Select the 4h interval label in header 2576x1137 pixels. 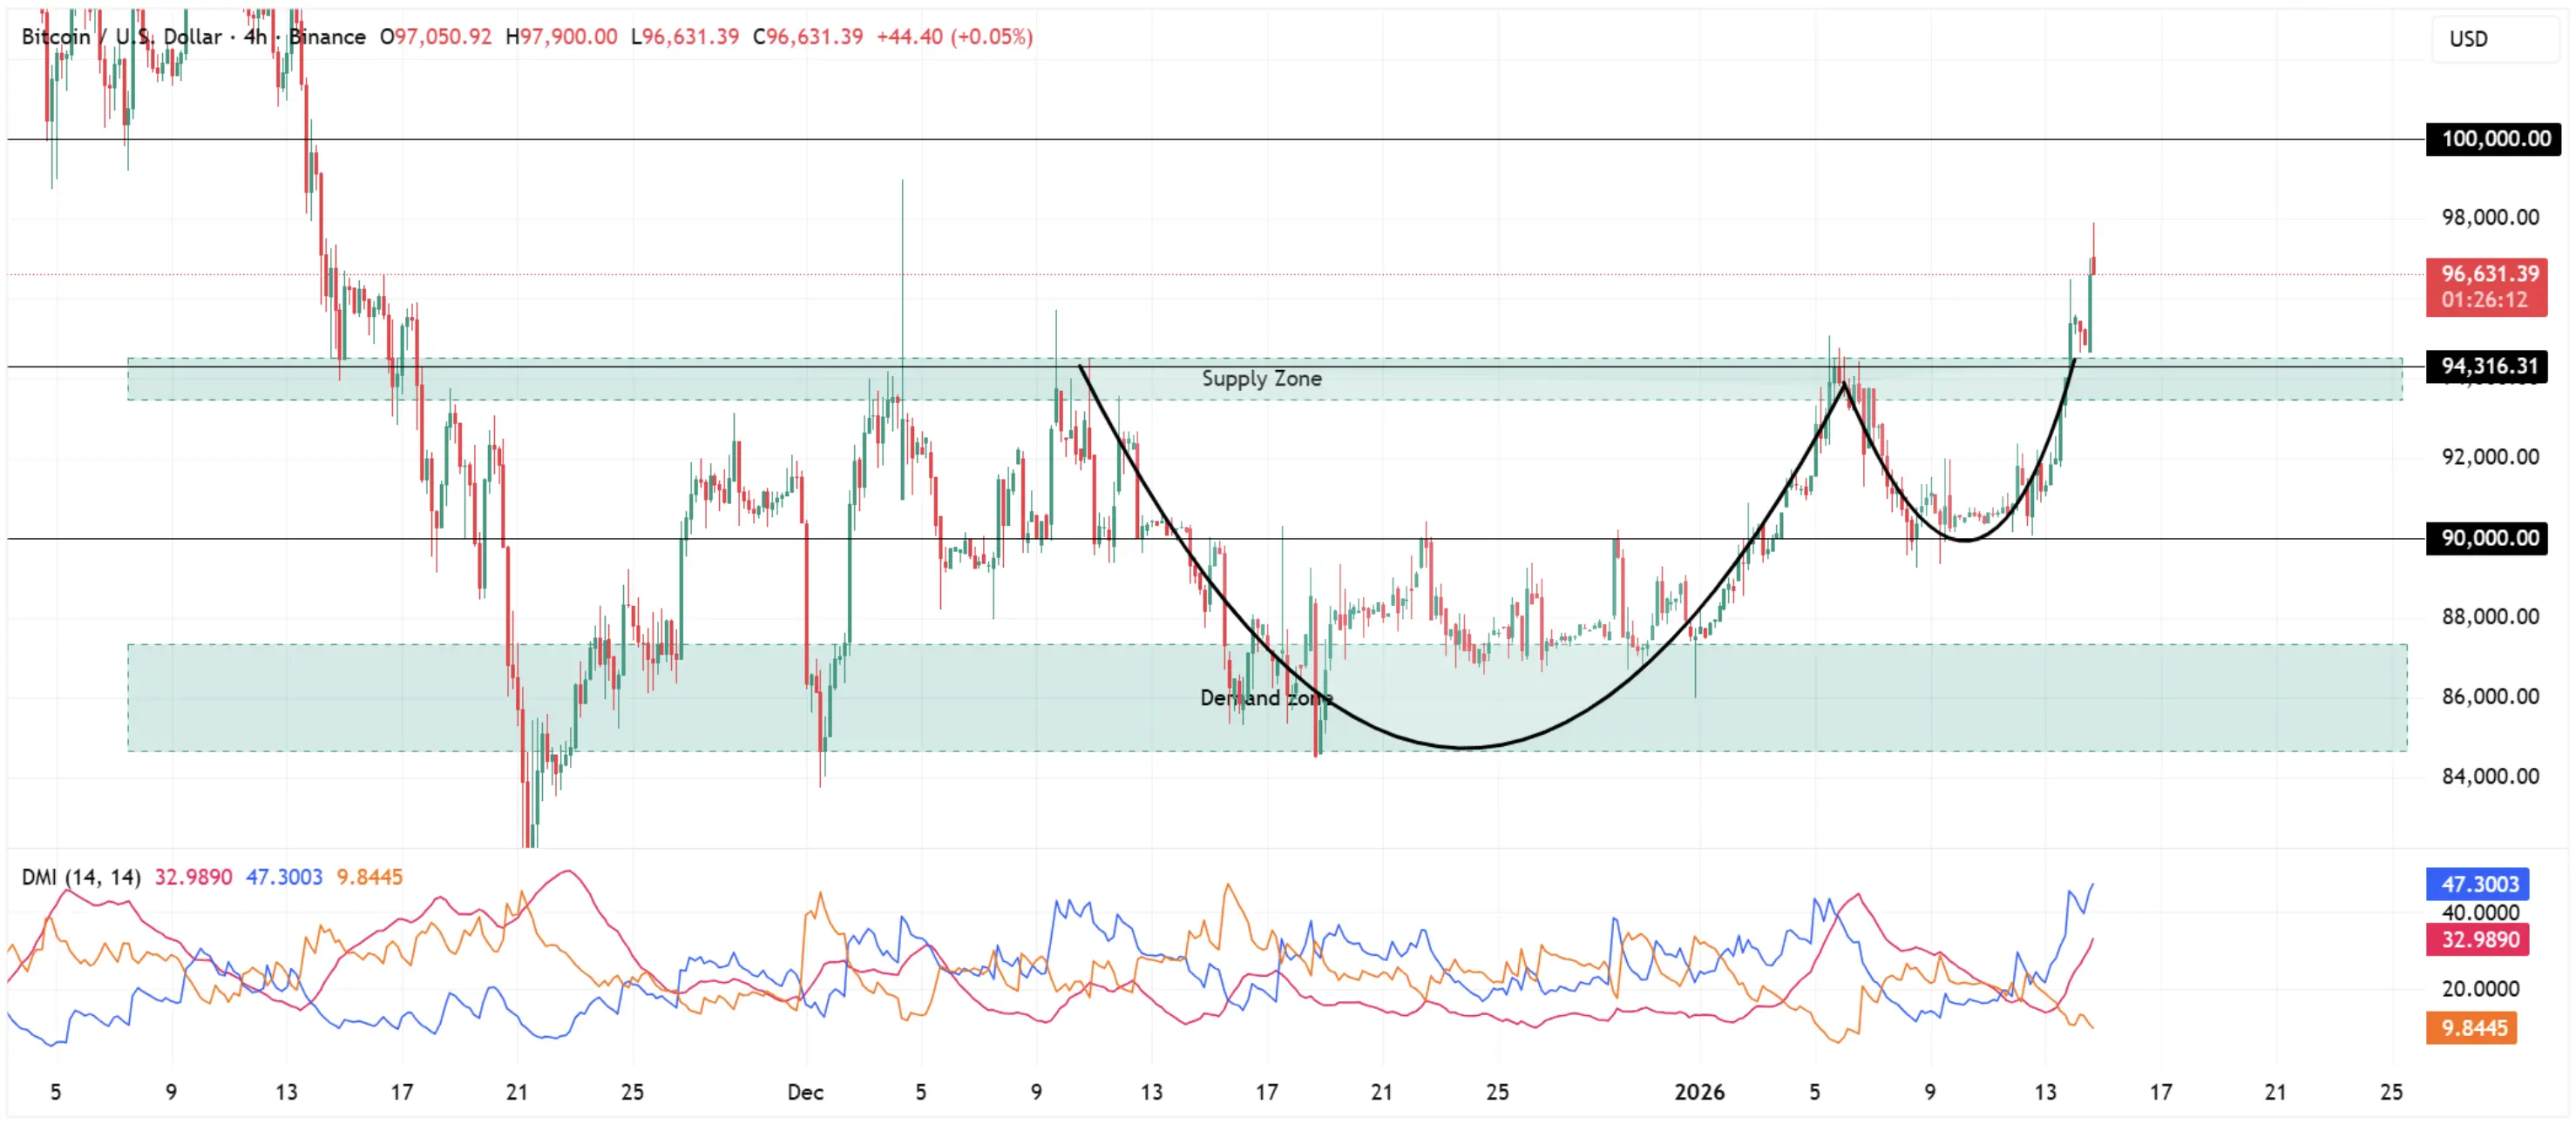255,37
